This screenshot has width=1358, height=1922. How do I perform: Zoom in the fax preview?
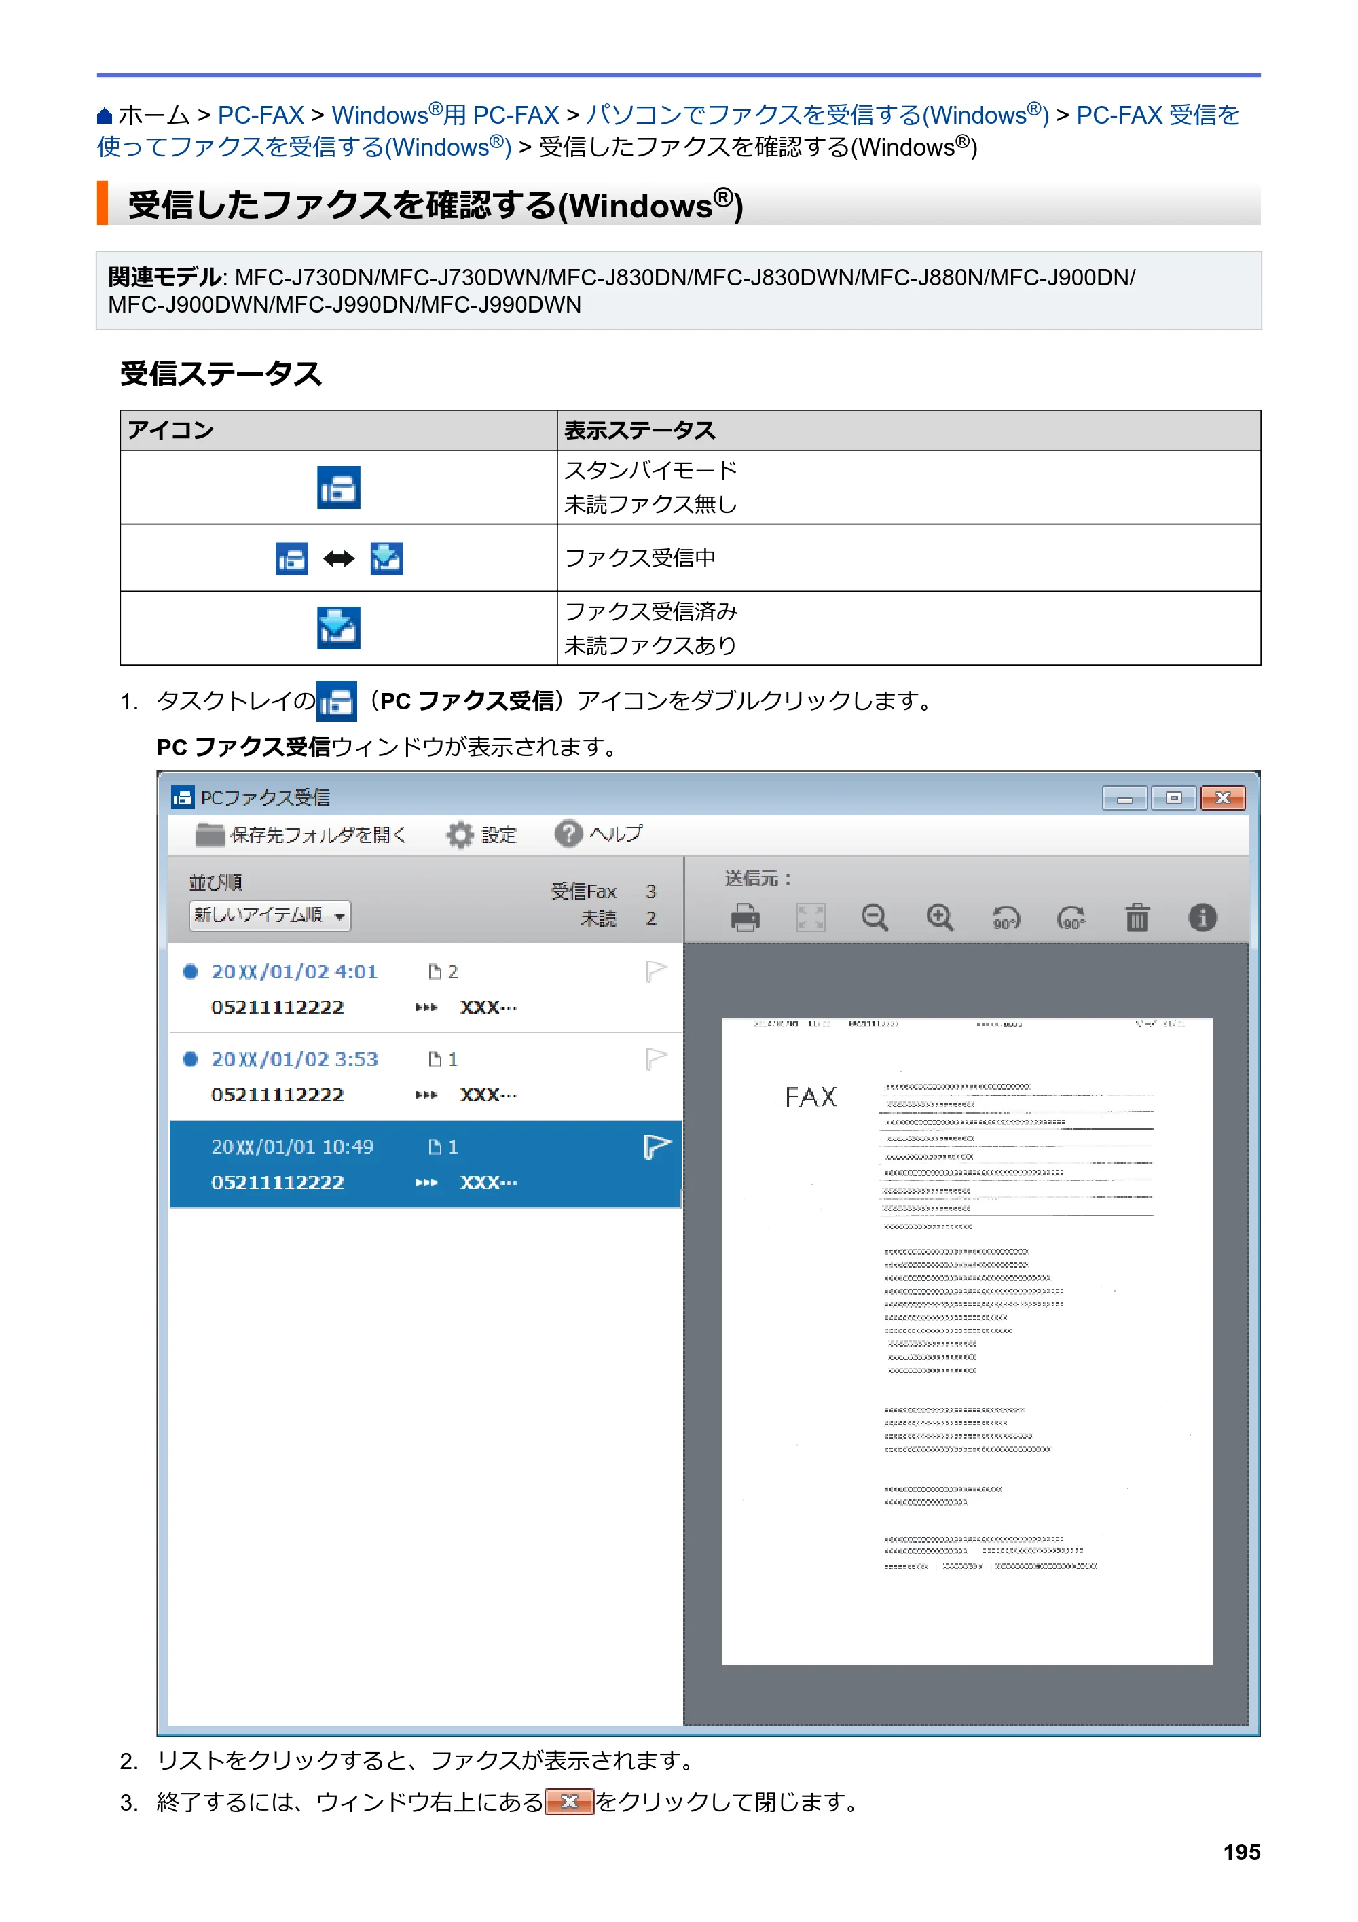[940, 917]
